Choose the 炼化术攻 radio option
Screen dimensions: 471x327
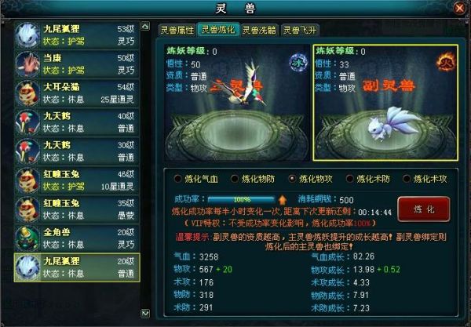(407, 179)
